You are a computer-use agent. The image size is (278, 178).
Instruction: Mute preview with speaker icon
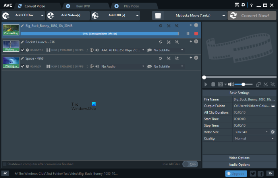pos(231,84)
